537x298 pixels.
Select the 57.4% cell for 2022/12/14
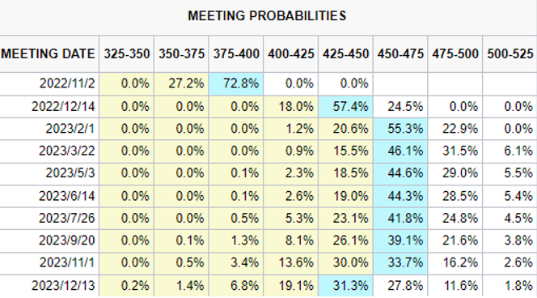[345, 107]
